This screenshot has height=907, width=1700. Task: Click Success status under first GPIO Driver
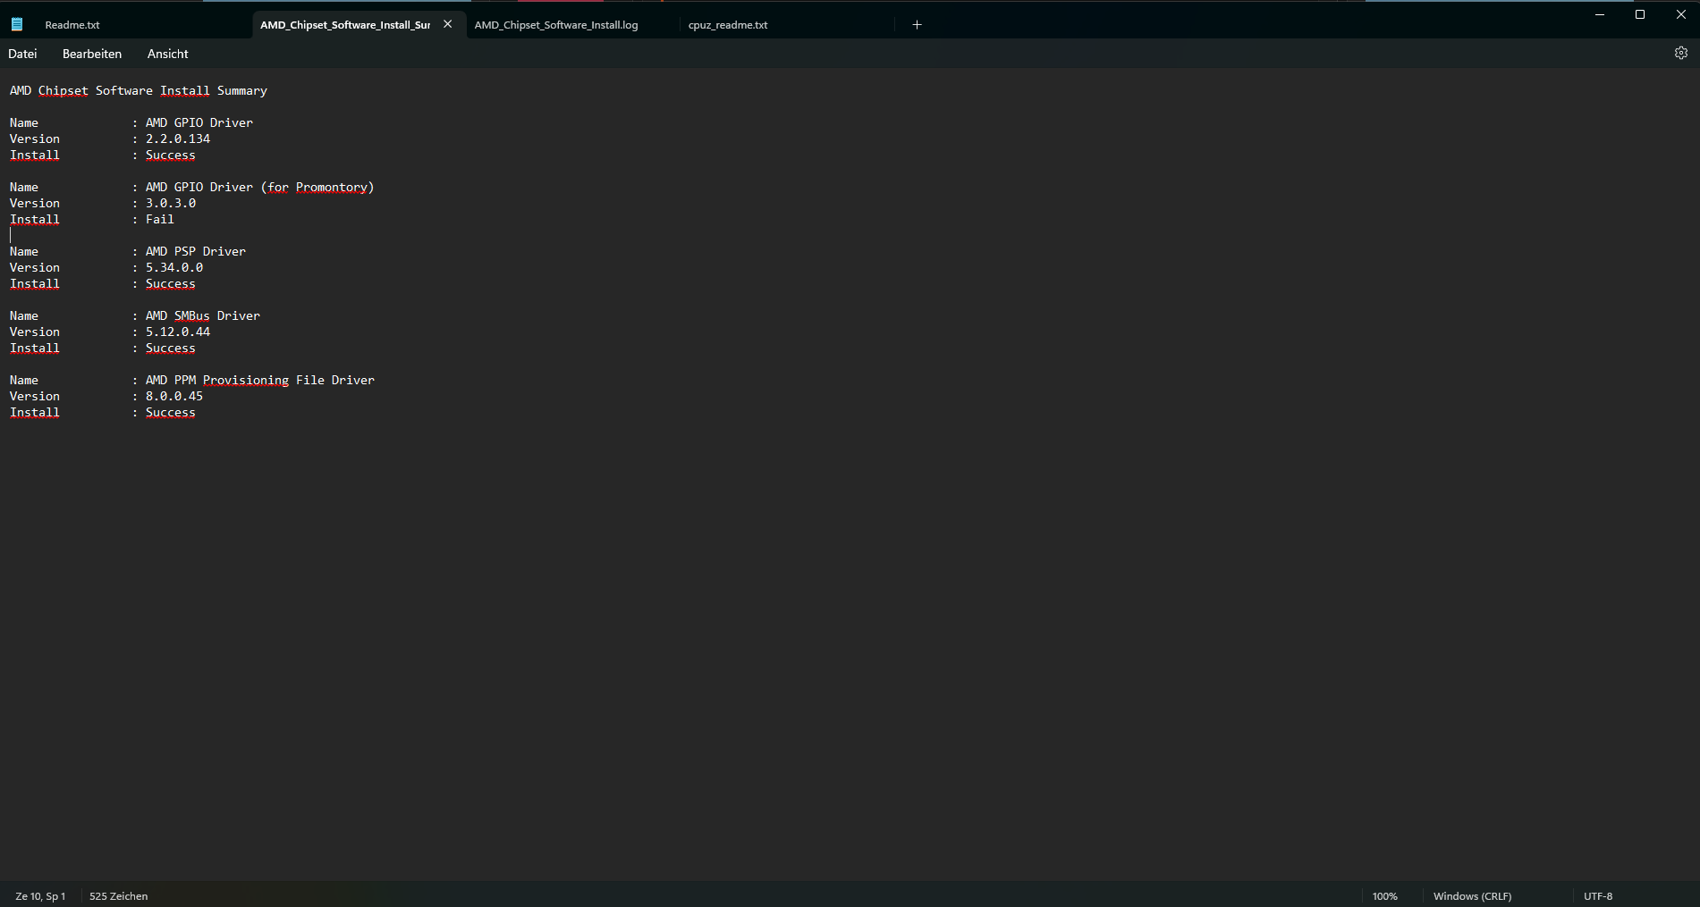click(x=171, y=155)
